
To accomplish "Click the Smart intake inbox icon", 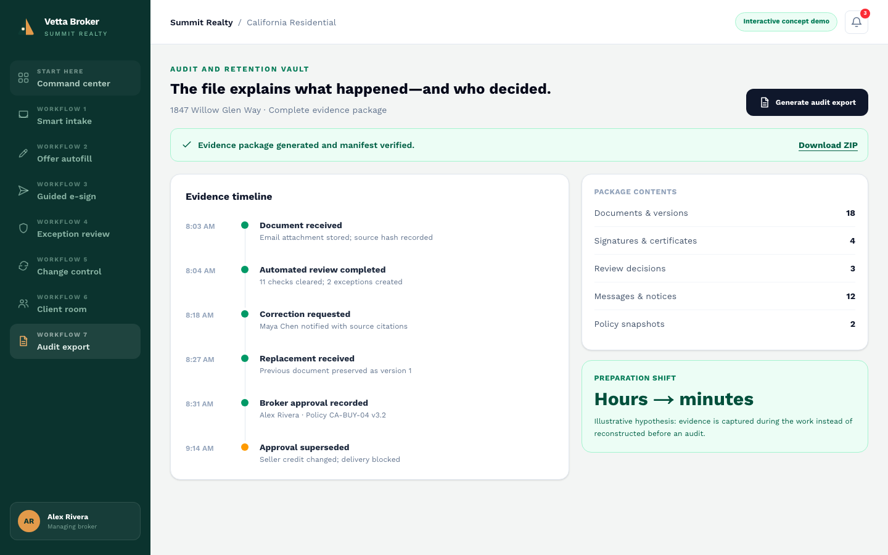I will pos(23,115).
